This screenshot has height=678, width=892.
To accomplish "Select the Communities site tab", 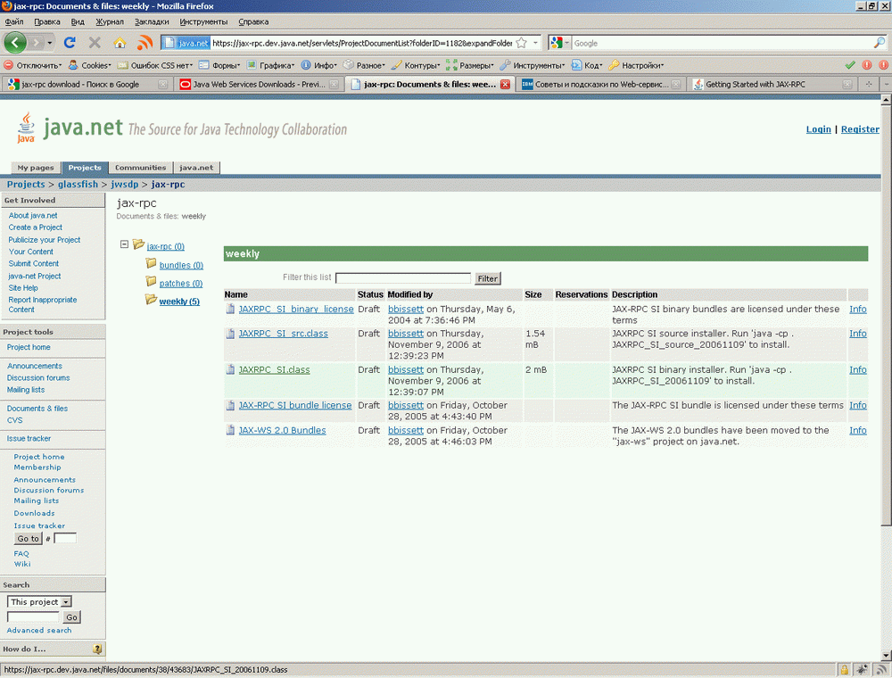I will 141,168.
